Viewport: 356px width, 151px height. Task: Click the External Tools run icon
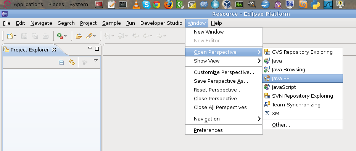point(60,36)
